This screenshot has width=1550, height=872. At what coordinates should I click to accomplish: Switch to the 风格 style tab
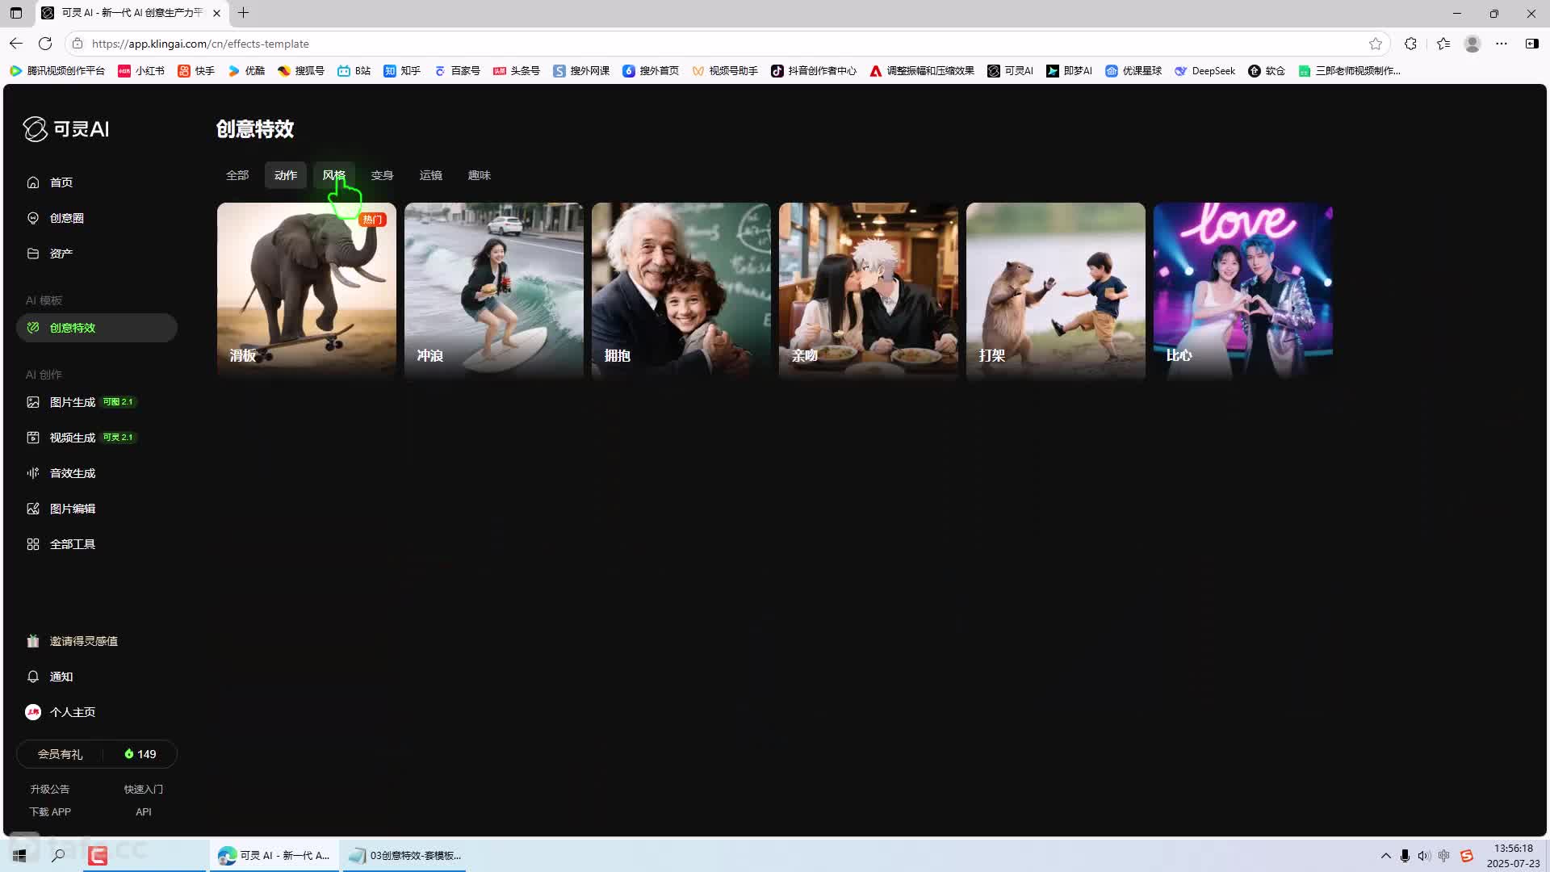(x=333, y=175)
